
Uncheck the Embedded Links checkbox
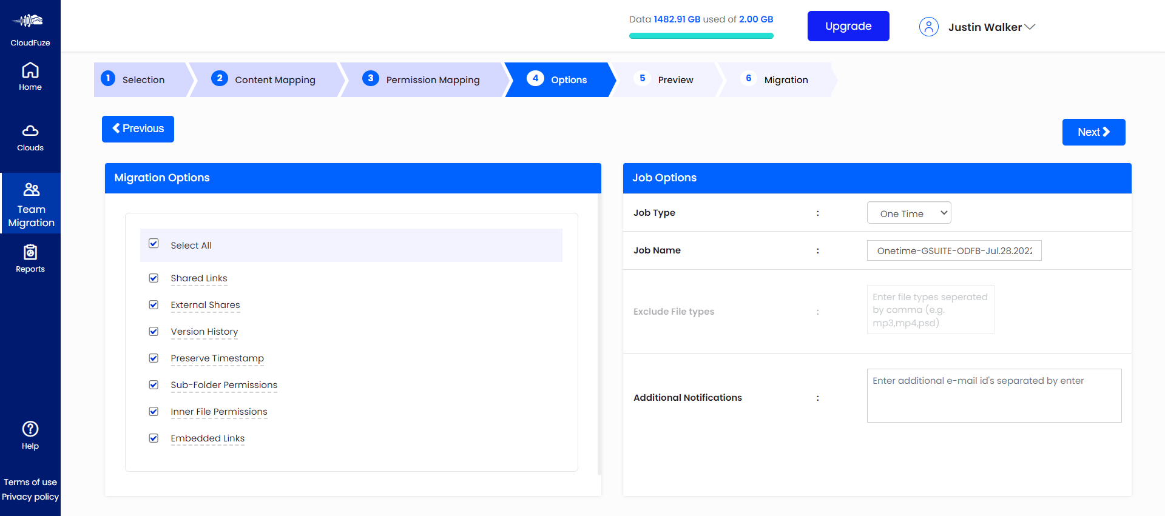tap(154, 438)
